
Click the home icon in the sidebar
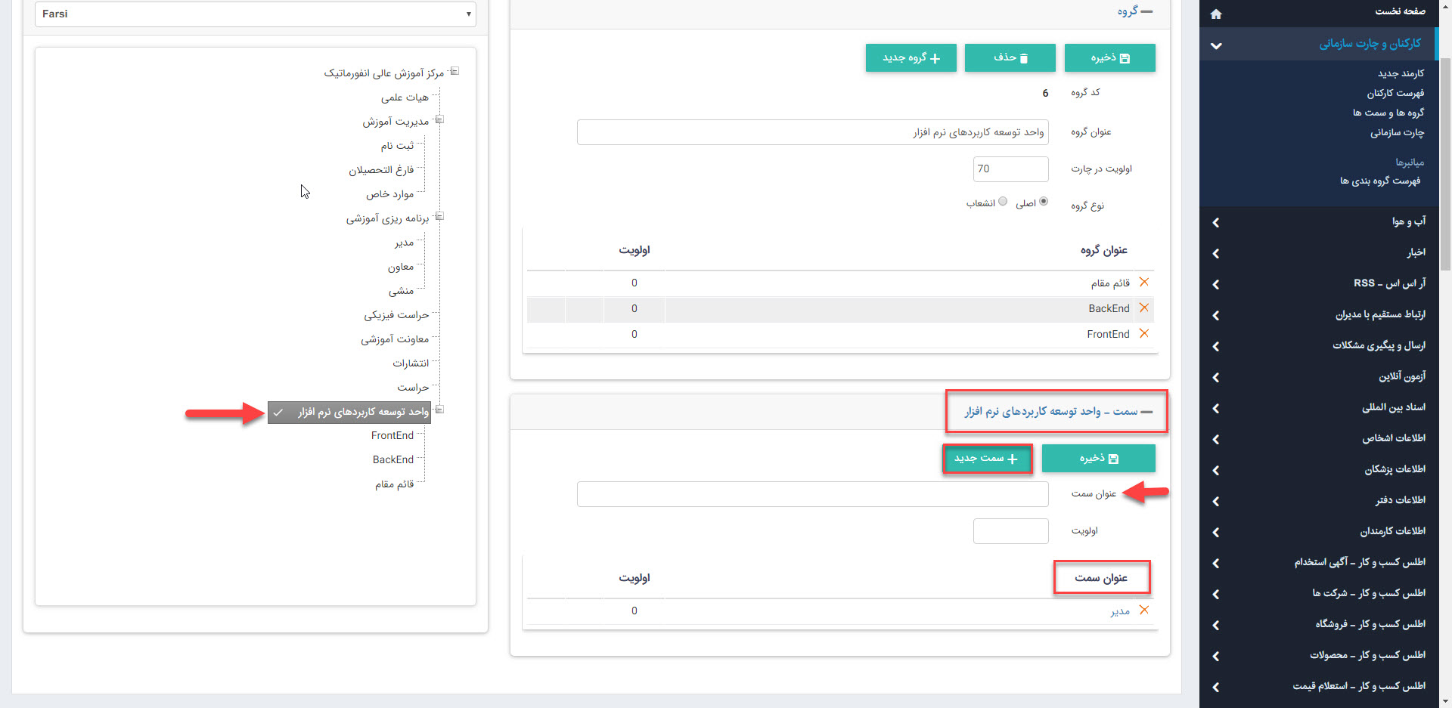click(x=1216, y=13)
